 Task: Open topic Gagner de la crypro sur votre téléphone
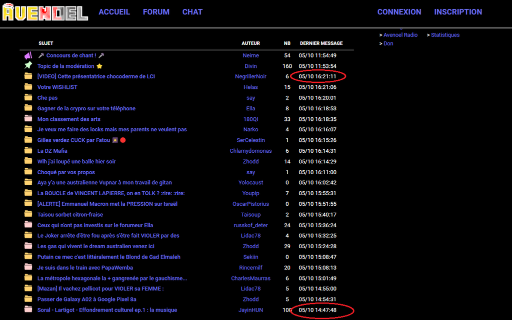tap(86, 108)
